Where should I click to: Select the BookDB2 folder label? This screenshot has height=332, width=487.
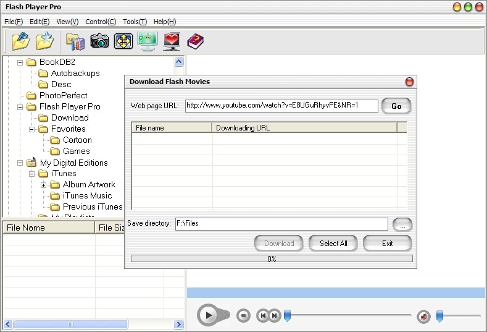coord(57,62)
